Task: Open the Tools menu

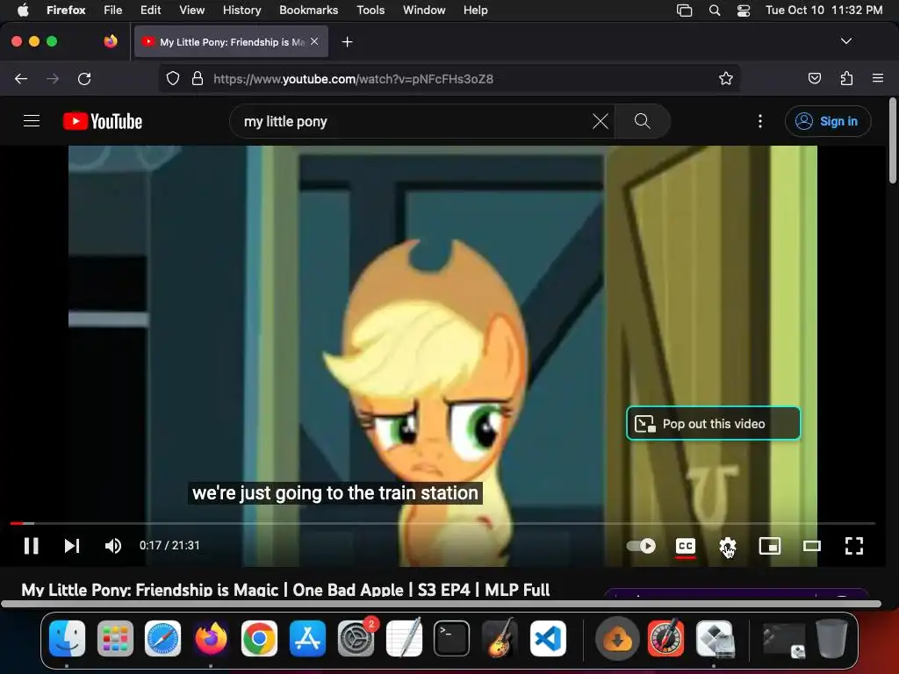Action: [370, 10]
